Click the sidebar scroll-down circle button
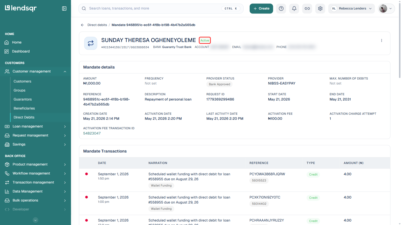 36,220
